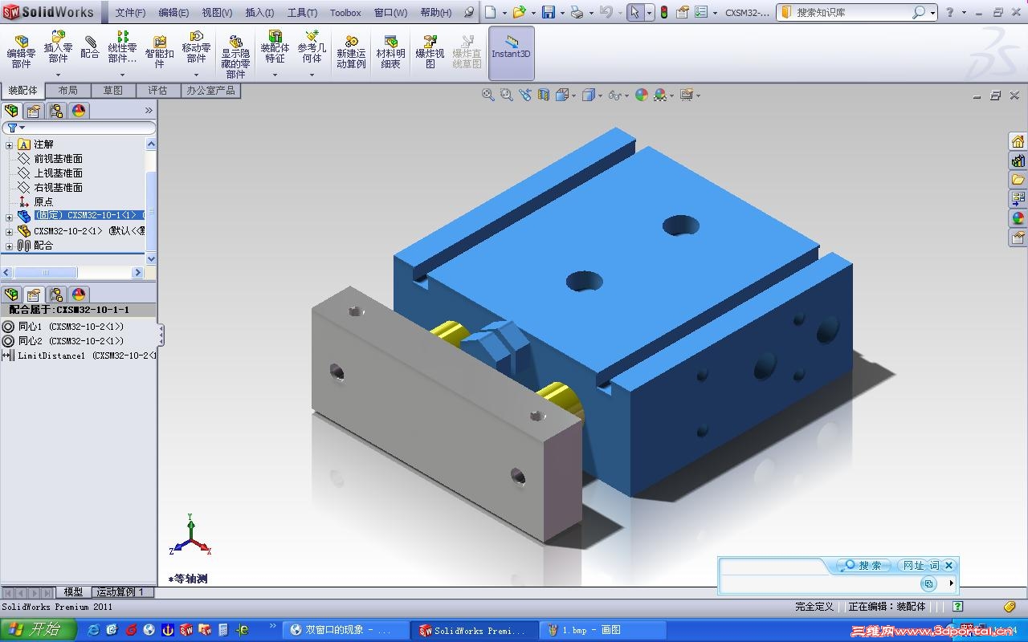Switch to the 布局 command tab
Screen dimensions: 1028x642
point(68,91)
